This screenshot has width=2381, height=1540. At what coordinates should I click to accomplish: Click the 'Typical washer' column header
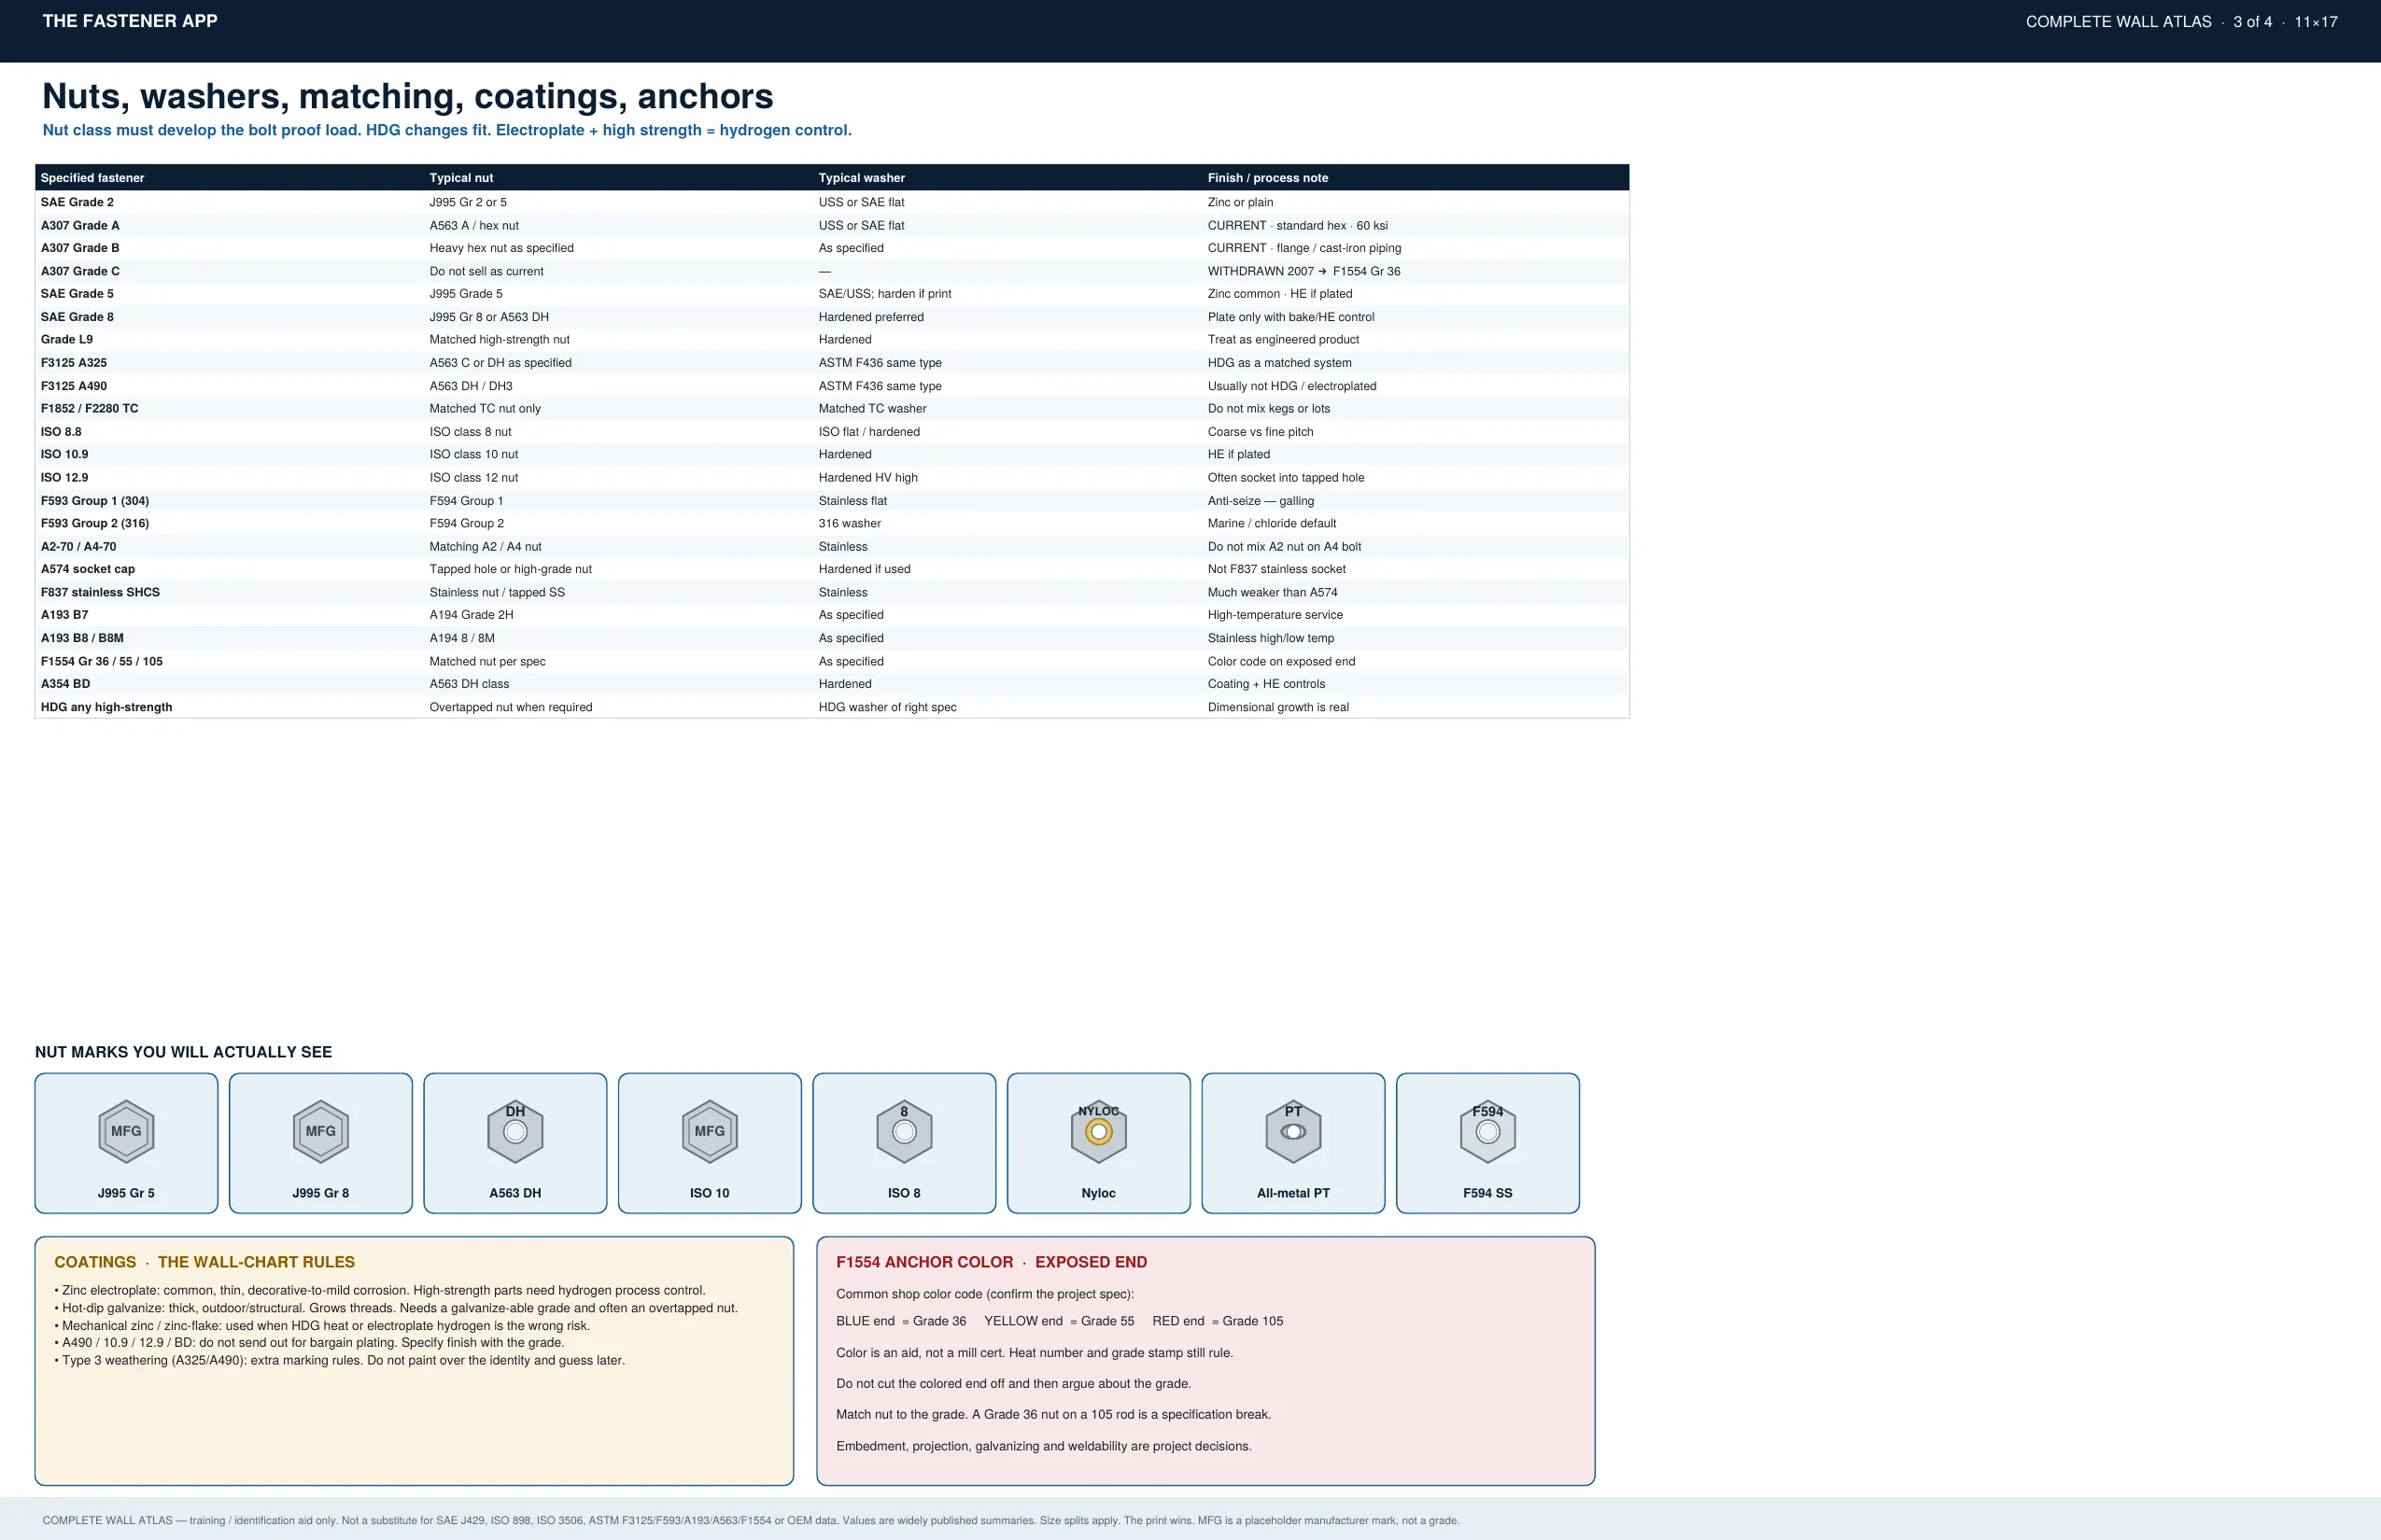[x=861, y=178]
